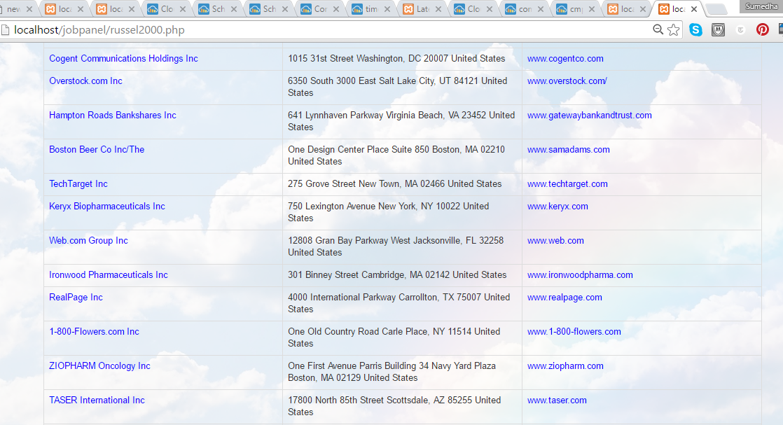This screenshot has width=783, height=425.
Task: Click the page info icon before localhost URL
Action: coord(5,30)
